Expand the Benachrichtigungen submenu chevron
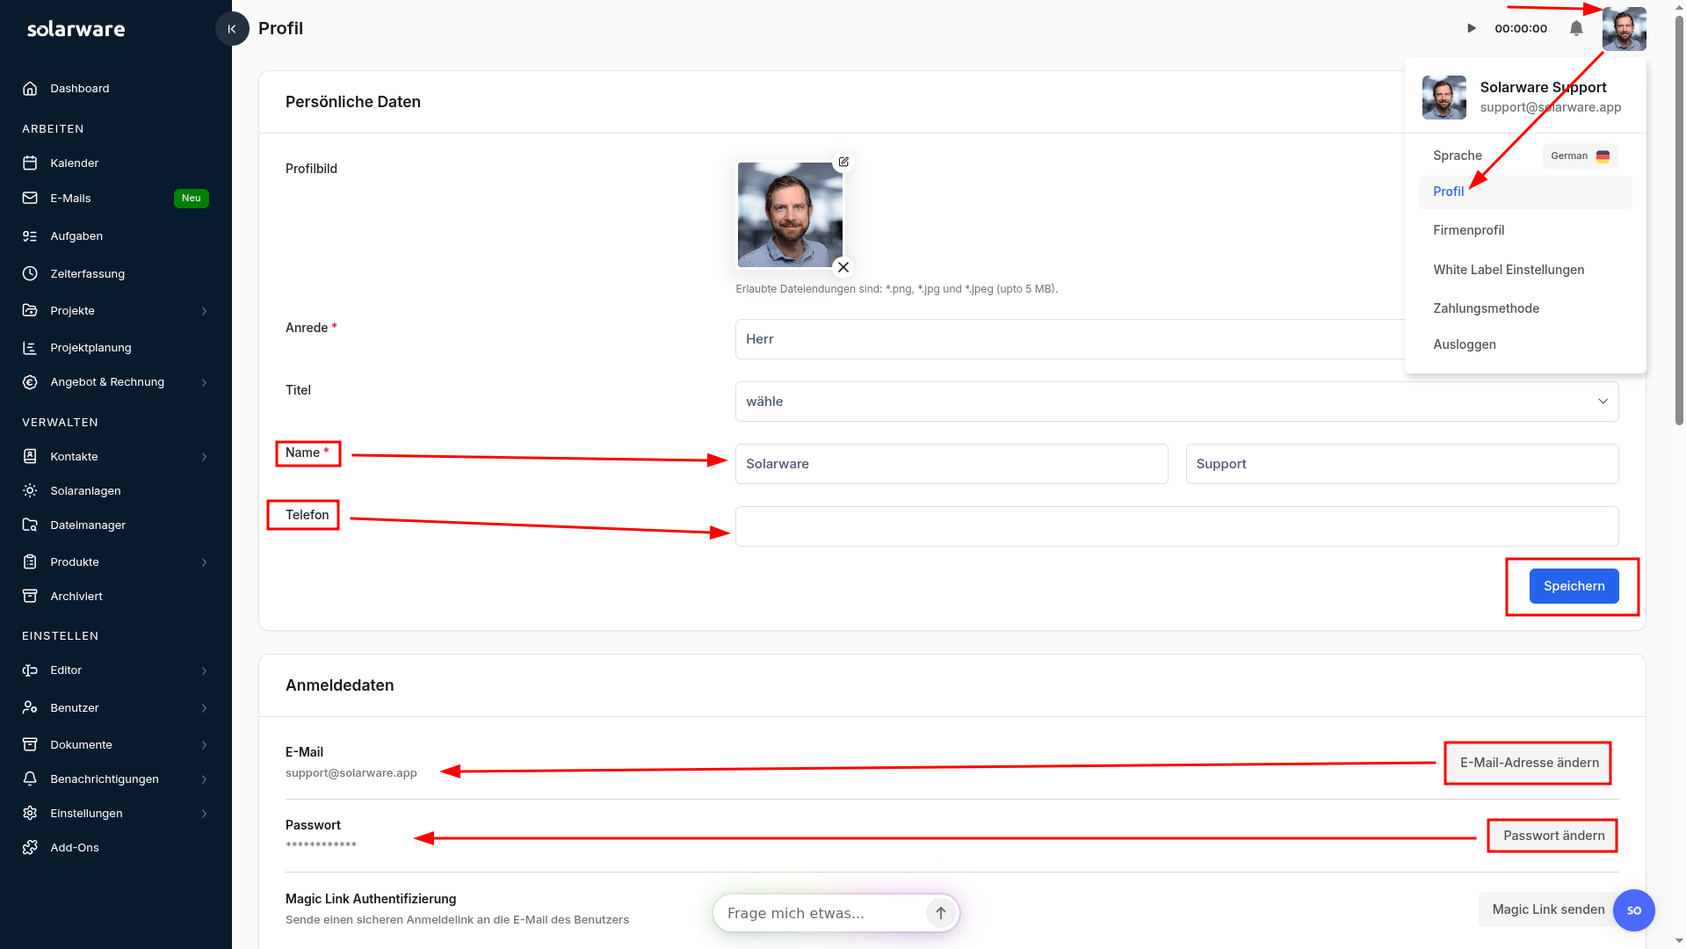1686x949 pixels. tap(204, 779)
